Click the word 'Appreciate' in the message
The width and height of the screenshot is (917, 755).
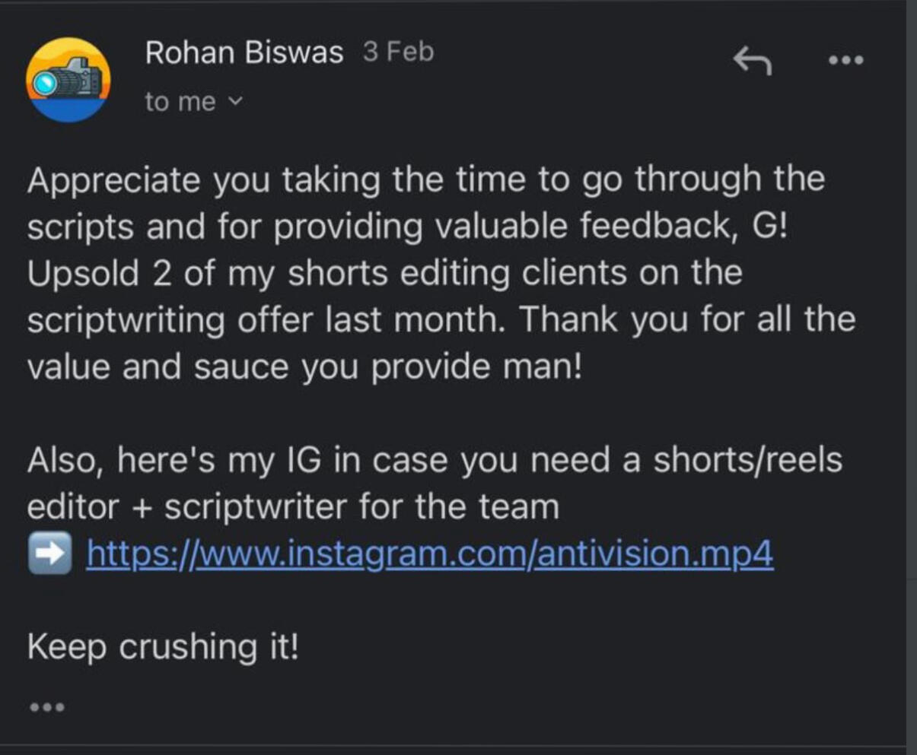(x=114, y=181)
